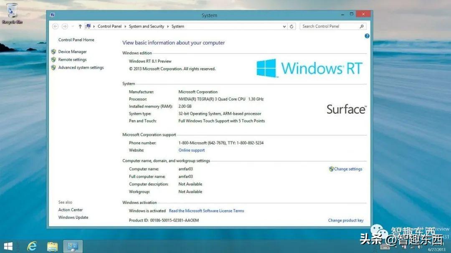Follow the Online support link

(x=192, y=150)
